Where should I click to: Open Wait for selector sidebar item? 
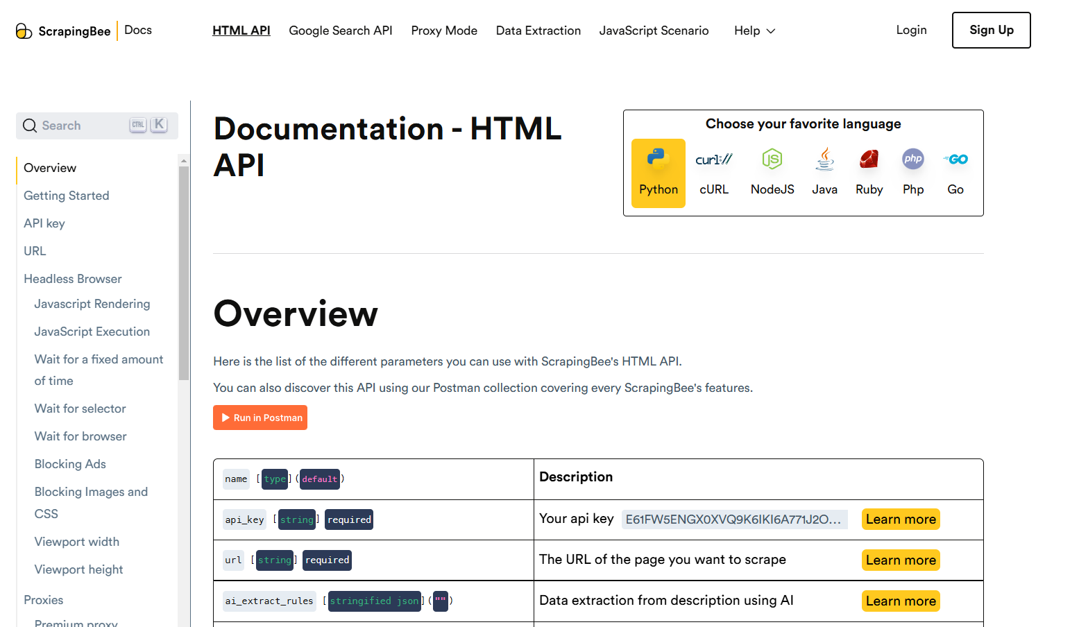coord(80,409)
